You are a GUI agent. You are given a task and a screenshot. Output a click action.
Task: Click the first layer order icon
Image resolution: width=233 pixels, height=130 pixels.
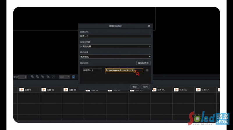[32, 77]
